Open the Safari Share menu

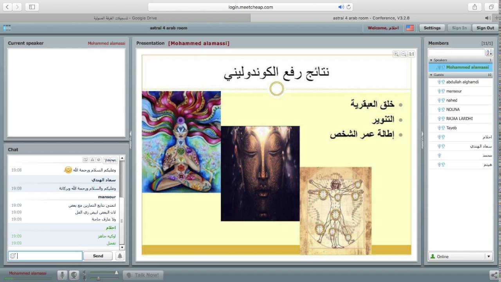[475, 7]
